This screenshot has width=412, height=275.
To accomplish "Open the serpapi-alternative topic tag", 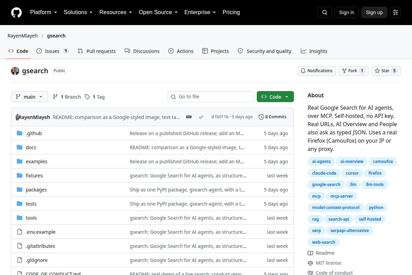I will coord(350,230).
